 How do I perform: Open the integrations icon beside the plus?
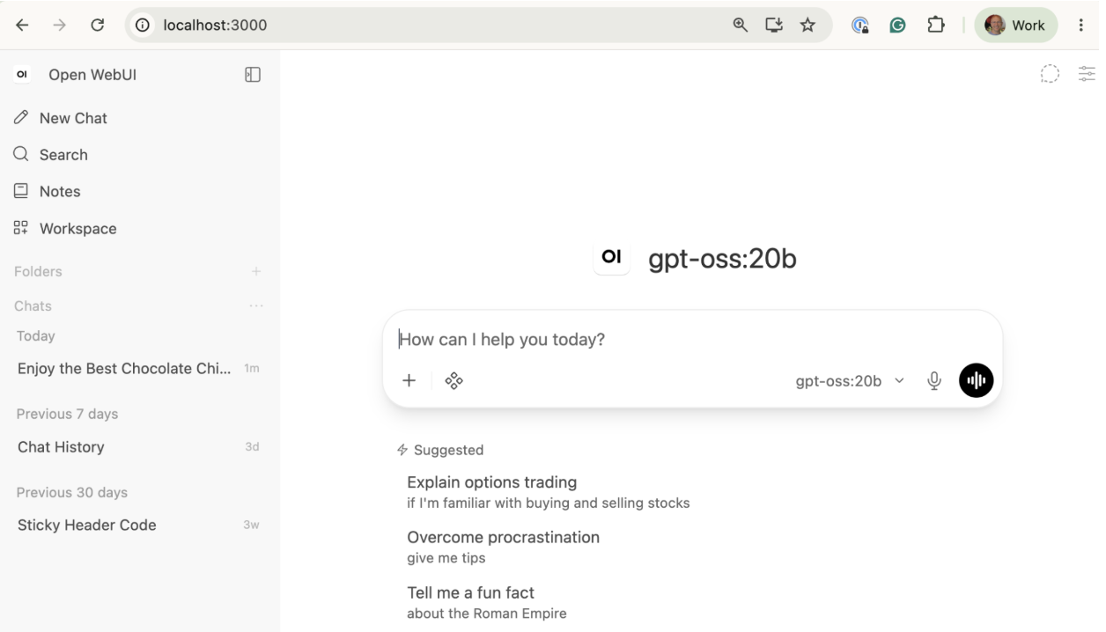(x=453, y=381)
